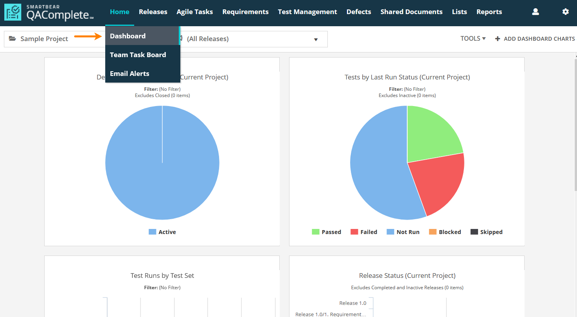The image size is (577, 317).
Task: Open the Test Management tab
Action: [307, 12]
